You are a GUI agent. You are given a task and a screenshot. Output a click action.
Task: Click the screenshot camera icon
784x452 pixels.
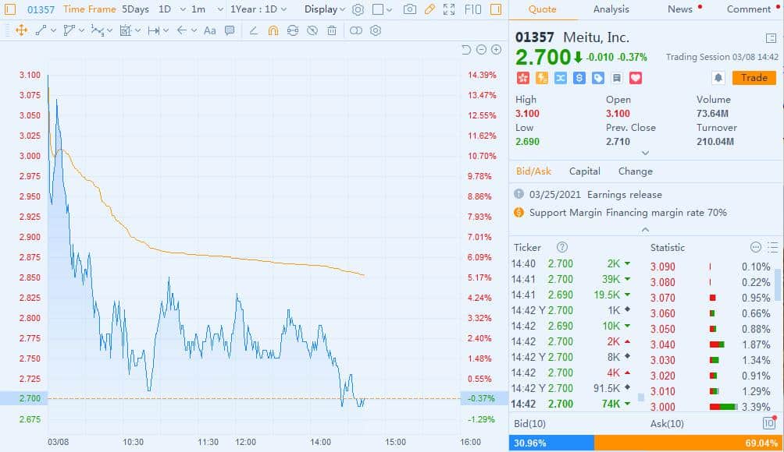click(x=410, y=9)
